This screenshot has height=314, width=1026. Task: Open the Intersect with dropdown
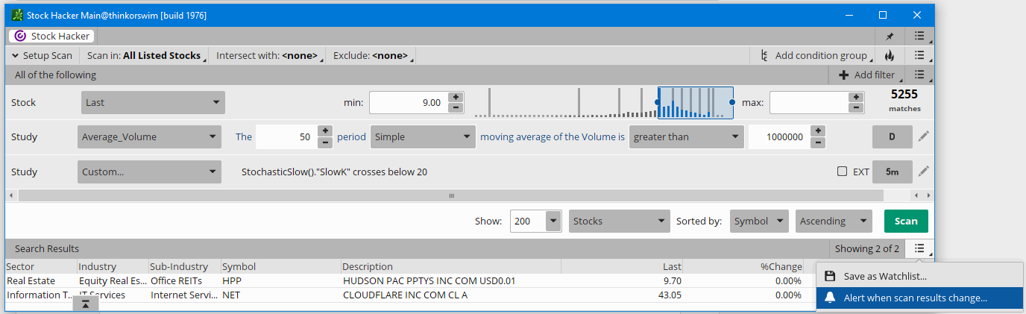point(270,55)
